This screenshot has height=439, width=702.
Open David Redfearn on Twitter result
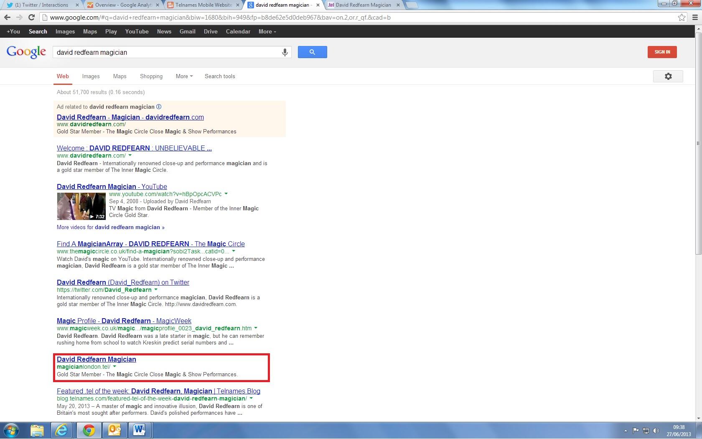[x=123, y=283]
